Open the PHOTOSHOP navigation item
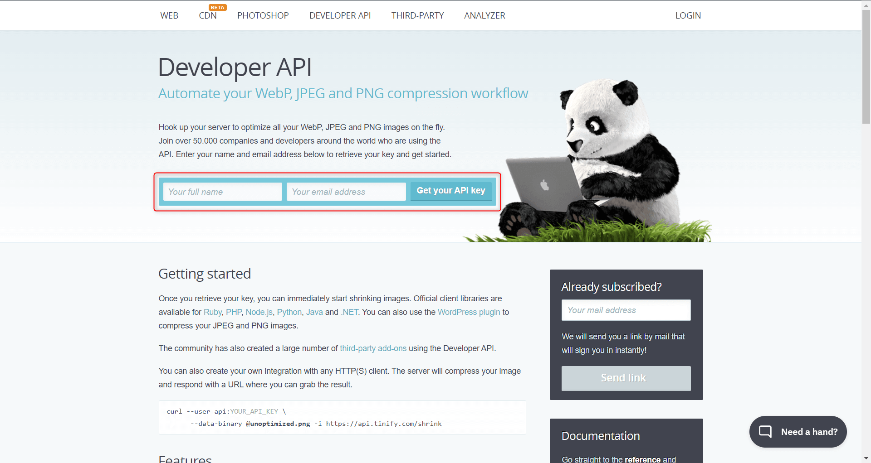The image size is (871, 463). coord(263,15)
